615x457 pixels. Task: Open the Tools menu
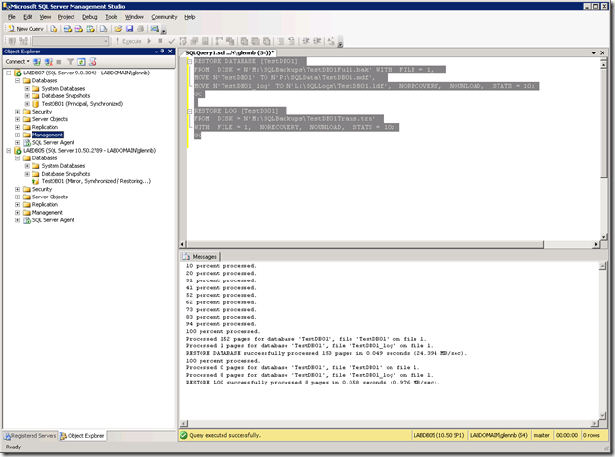(112, 16)
